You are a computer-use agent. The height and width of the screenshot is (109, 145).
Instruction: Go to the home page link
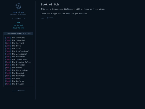click(x=18, y=22)
